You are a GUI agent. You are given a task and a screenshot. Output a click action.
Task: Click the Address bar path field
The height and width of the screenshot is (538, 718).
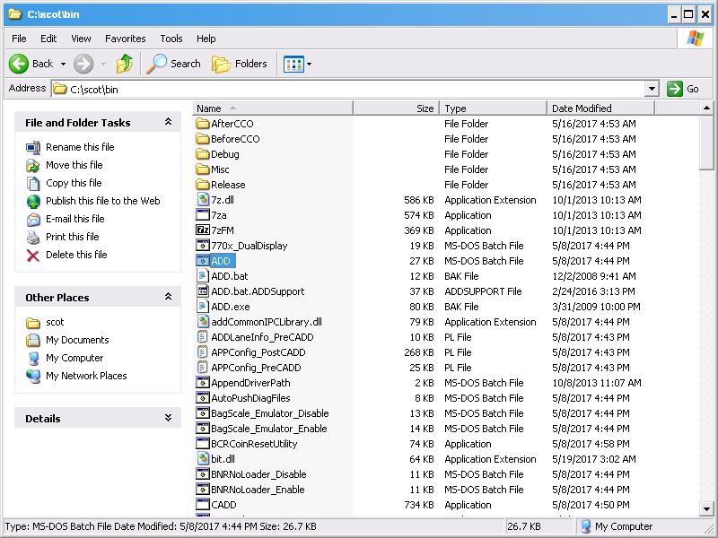[x=348, y=89]
